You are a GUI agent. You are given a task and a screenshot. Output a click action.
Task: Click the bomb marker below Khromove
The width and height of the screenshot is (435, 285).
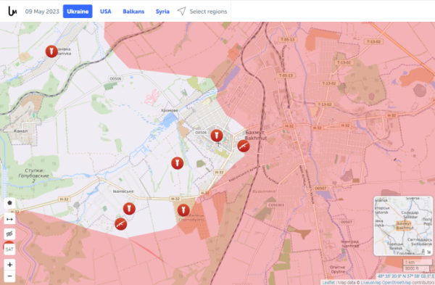pos(178,163)
